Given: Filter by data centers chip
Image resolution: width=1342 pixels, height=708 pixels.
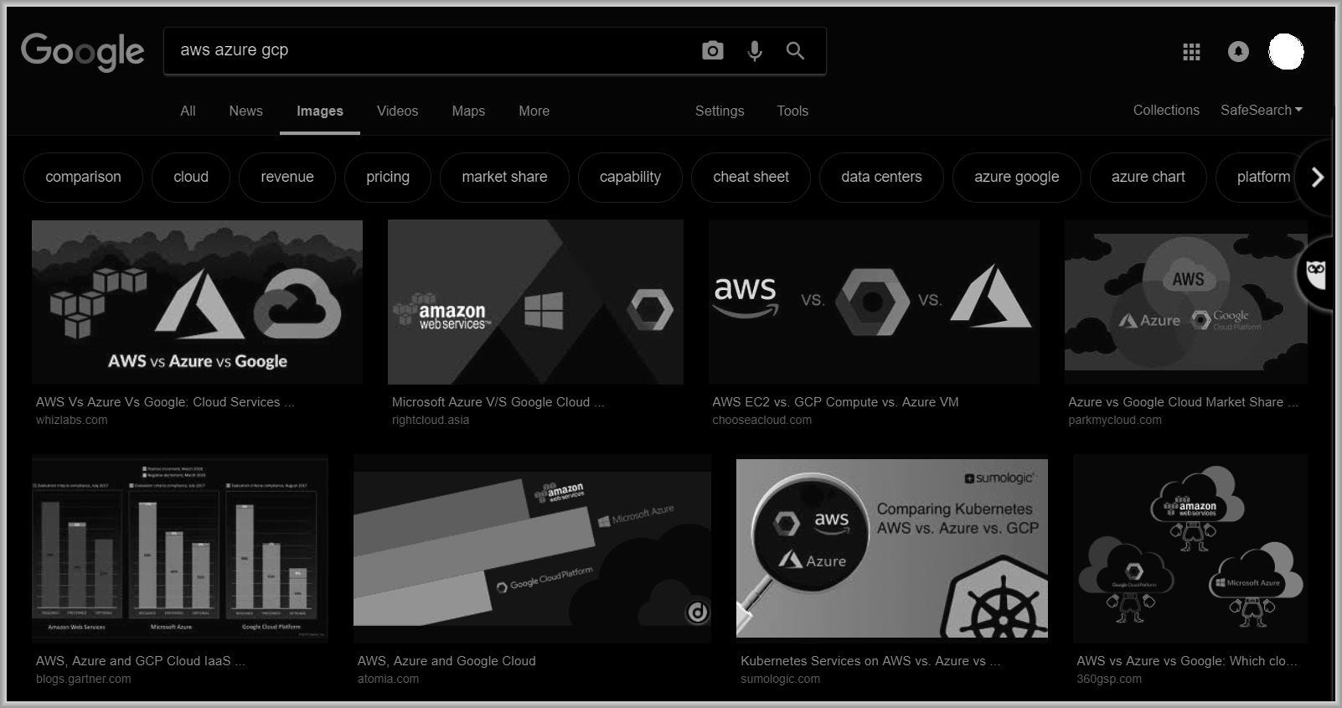Looking at the screenshot, I should click(881, 177).
